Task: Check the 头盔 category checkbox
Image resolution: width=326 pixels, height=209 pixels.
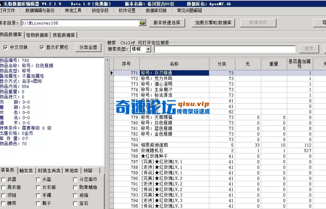Action: pyautogui.click(x=38, y=180)
